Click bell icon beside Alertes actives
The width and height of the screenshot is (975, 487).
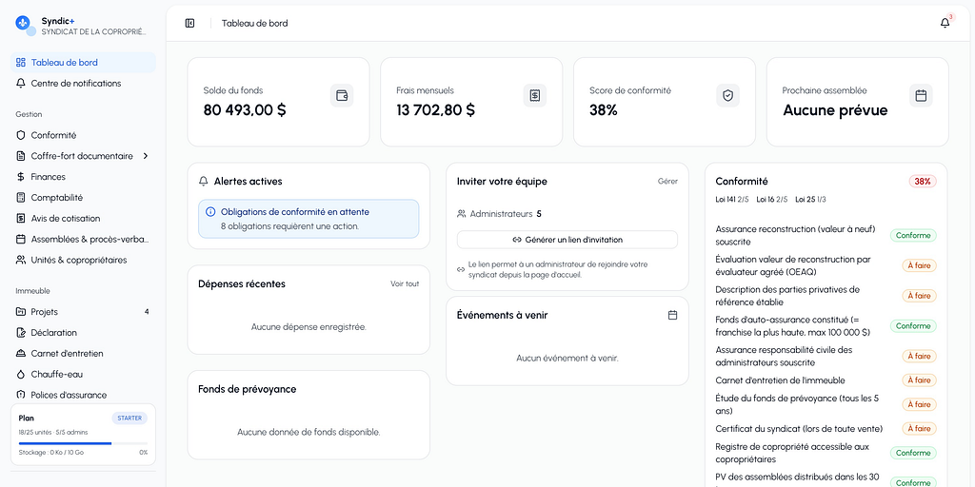204,182
